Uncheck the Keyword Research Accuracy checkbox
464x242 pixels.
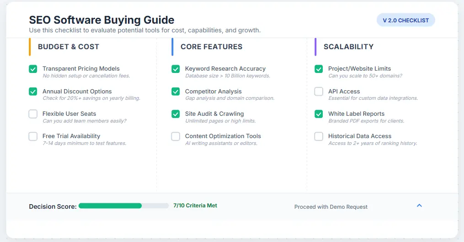176,69
